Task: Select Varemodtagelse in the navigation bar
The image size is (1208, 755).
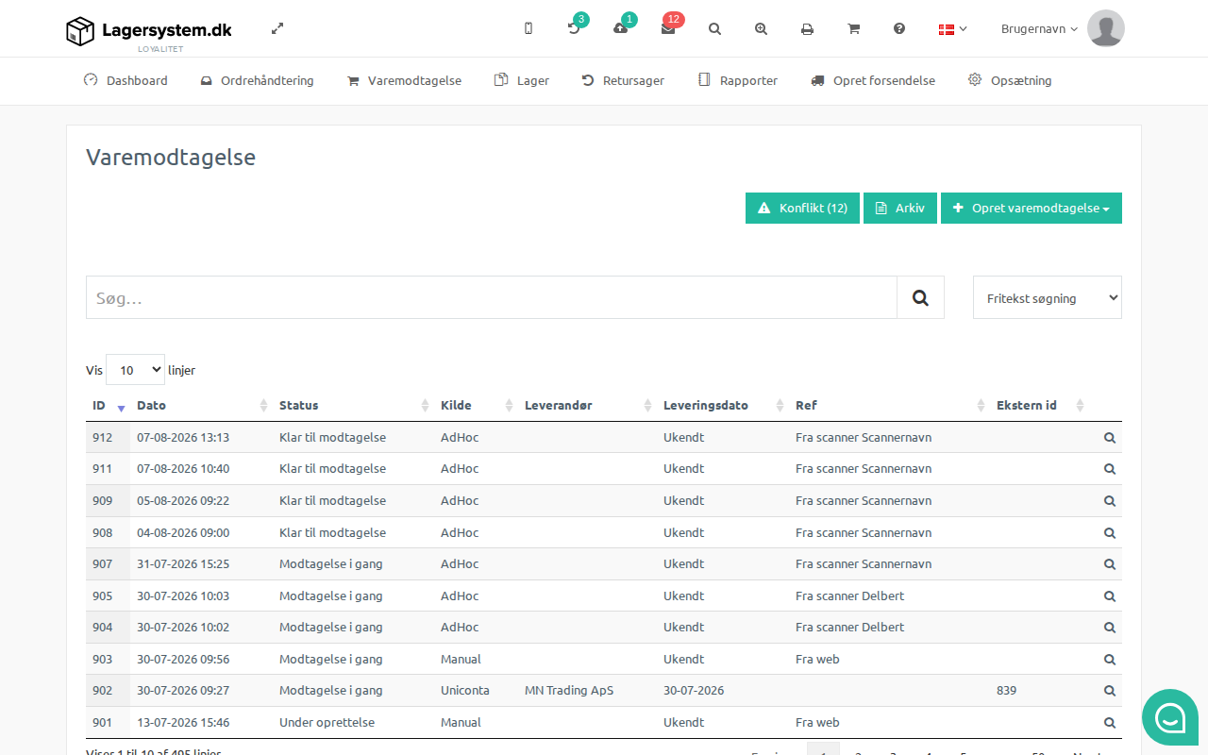Action: click(404, 81)
